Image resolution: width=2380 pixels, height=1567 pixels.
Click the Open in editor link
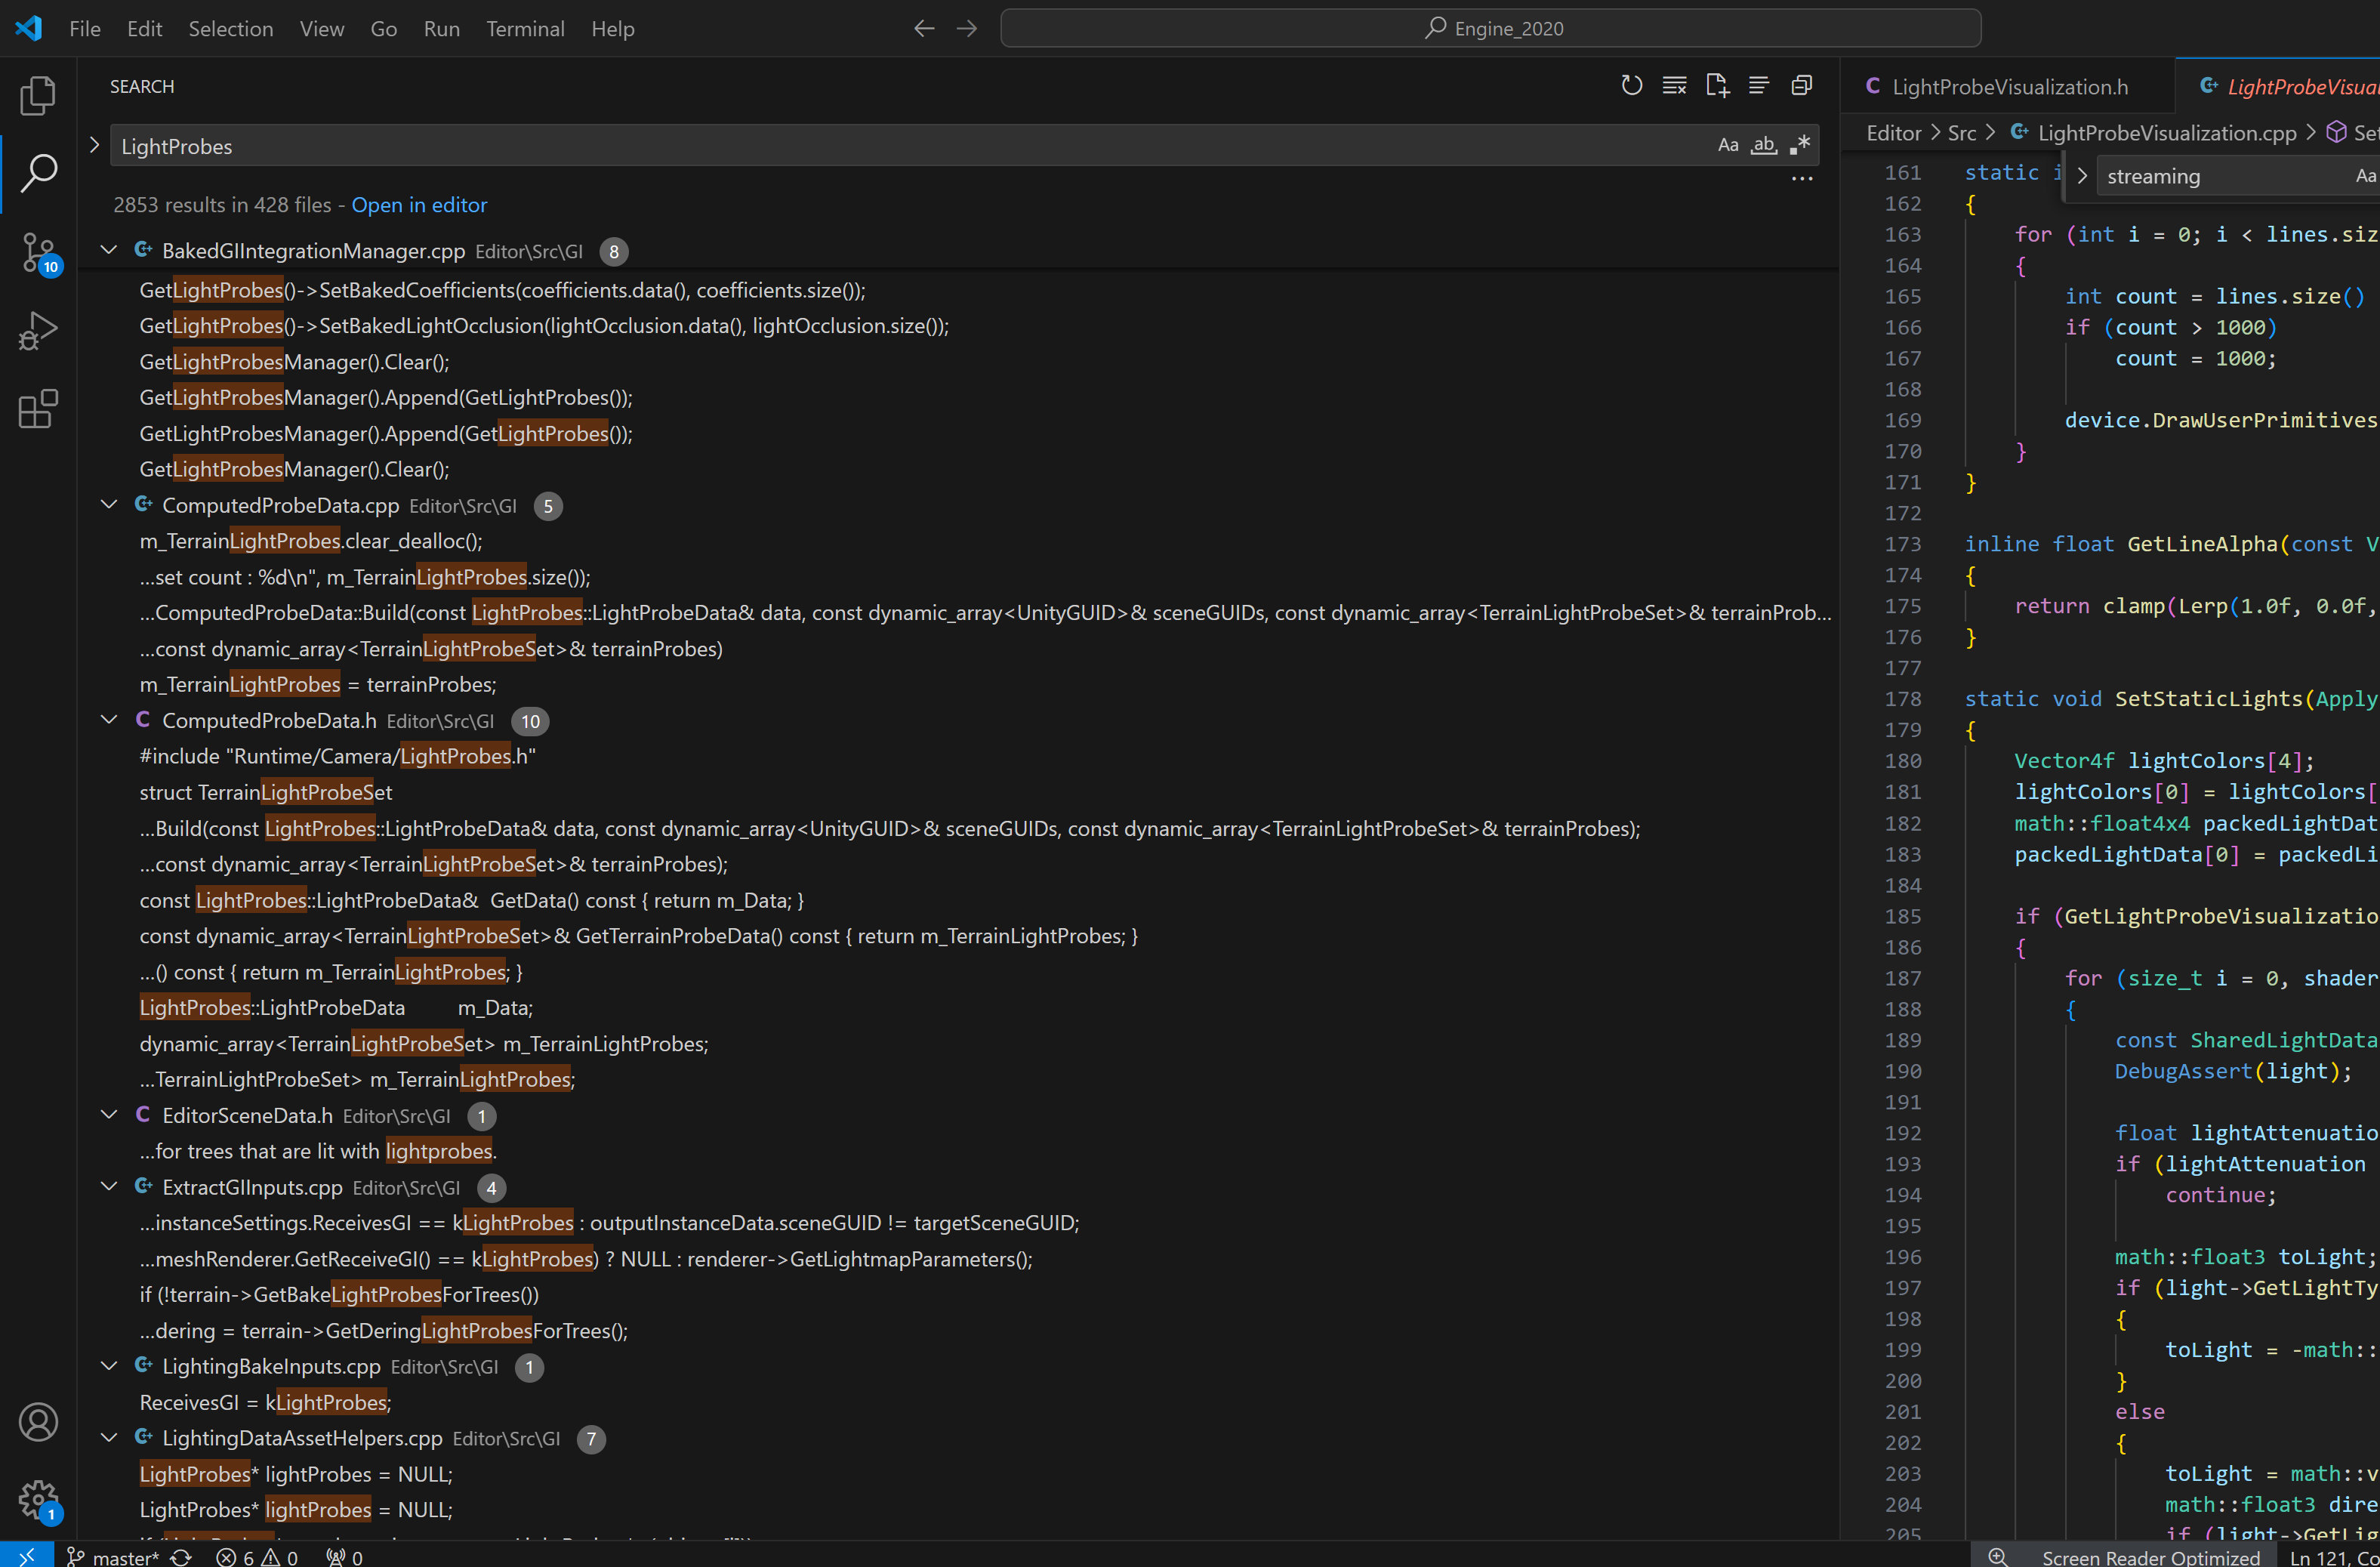click(x=419, y=205)
